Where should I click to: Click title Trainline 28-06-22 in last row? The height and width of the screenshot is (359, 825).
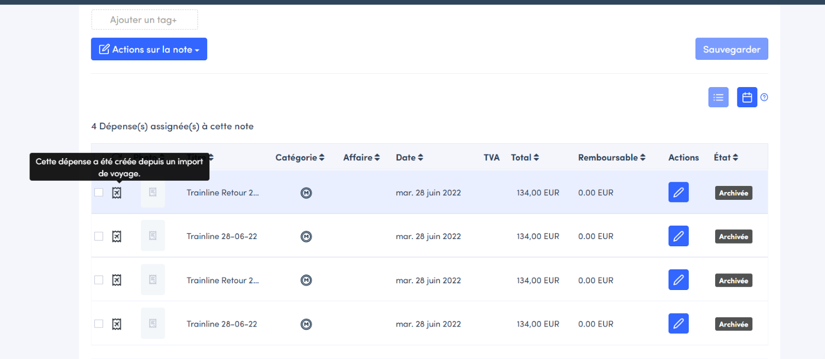(222, 324)
